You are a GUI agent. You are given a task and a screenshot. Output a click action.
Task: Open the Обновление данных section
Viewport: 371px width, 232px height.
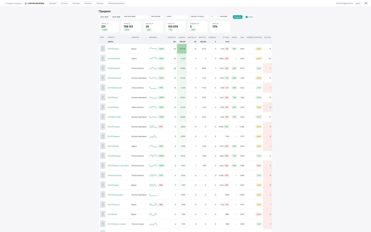pos(116,3)
